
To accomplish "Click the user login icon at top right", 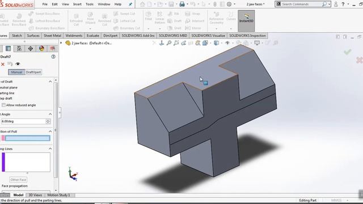I will point(336,4).
